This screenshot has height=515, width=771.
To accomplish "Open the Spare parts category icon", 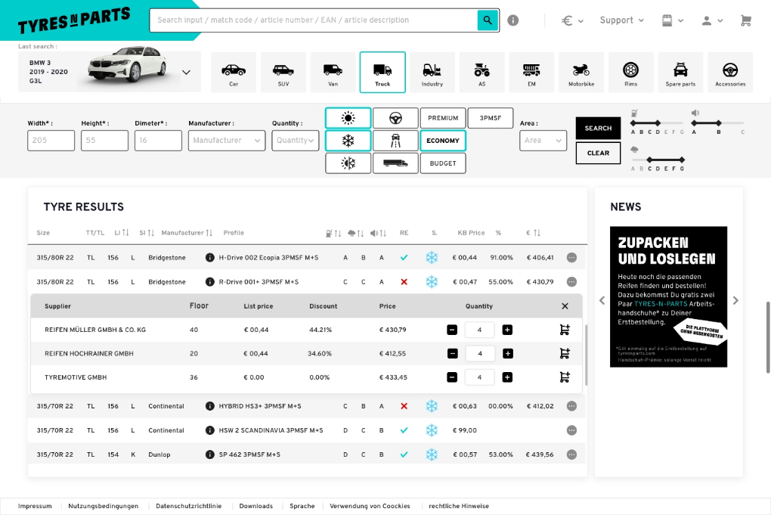I will point(680,73).
